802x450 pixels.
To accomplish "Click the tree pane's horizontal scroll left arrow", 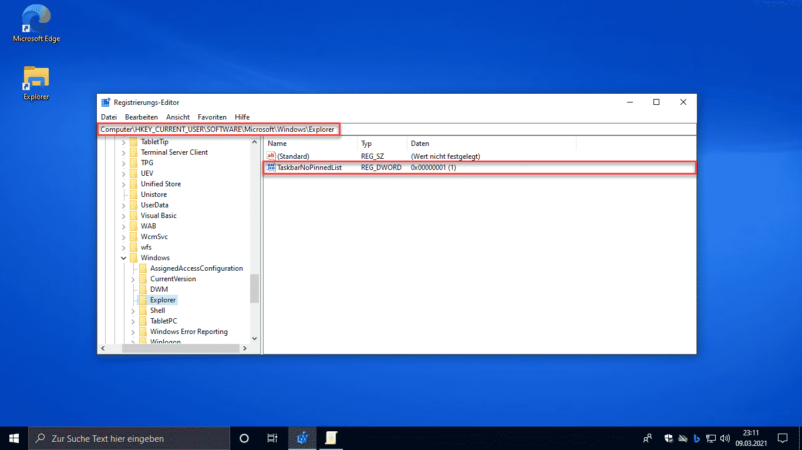I will [x=103, y=348].
